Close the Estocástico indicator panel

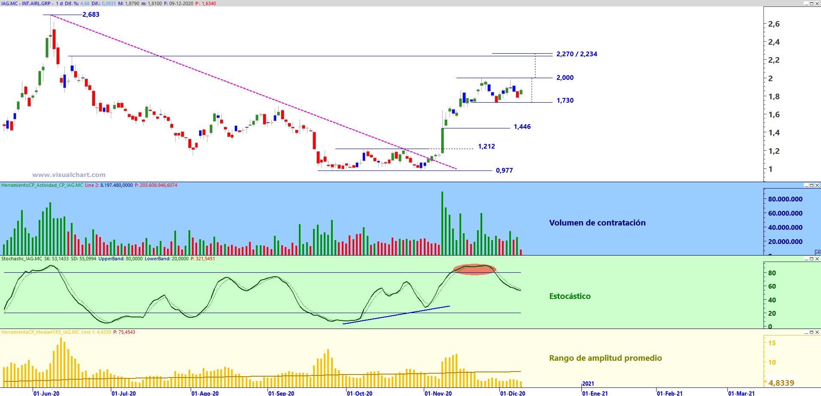[817, 259]
